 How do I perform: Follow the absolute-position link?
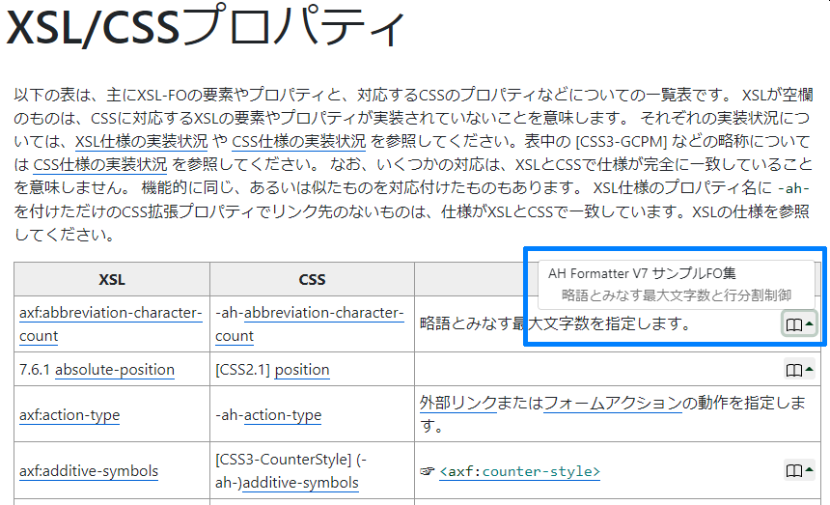coord(115,370)
